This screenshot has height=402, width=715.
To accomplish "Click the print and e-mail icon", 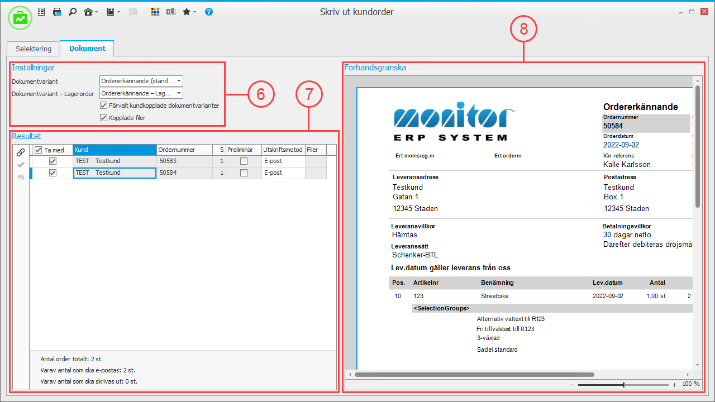I will coord(57,12).
